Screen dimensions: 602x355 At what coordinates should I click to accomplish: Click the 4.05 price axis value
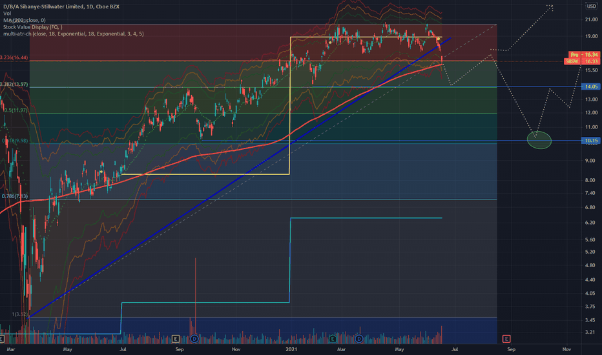point(591,293)
